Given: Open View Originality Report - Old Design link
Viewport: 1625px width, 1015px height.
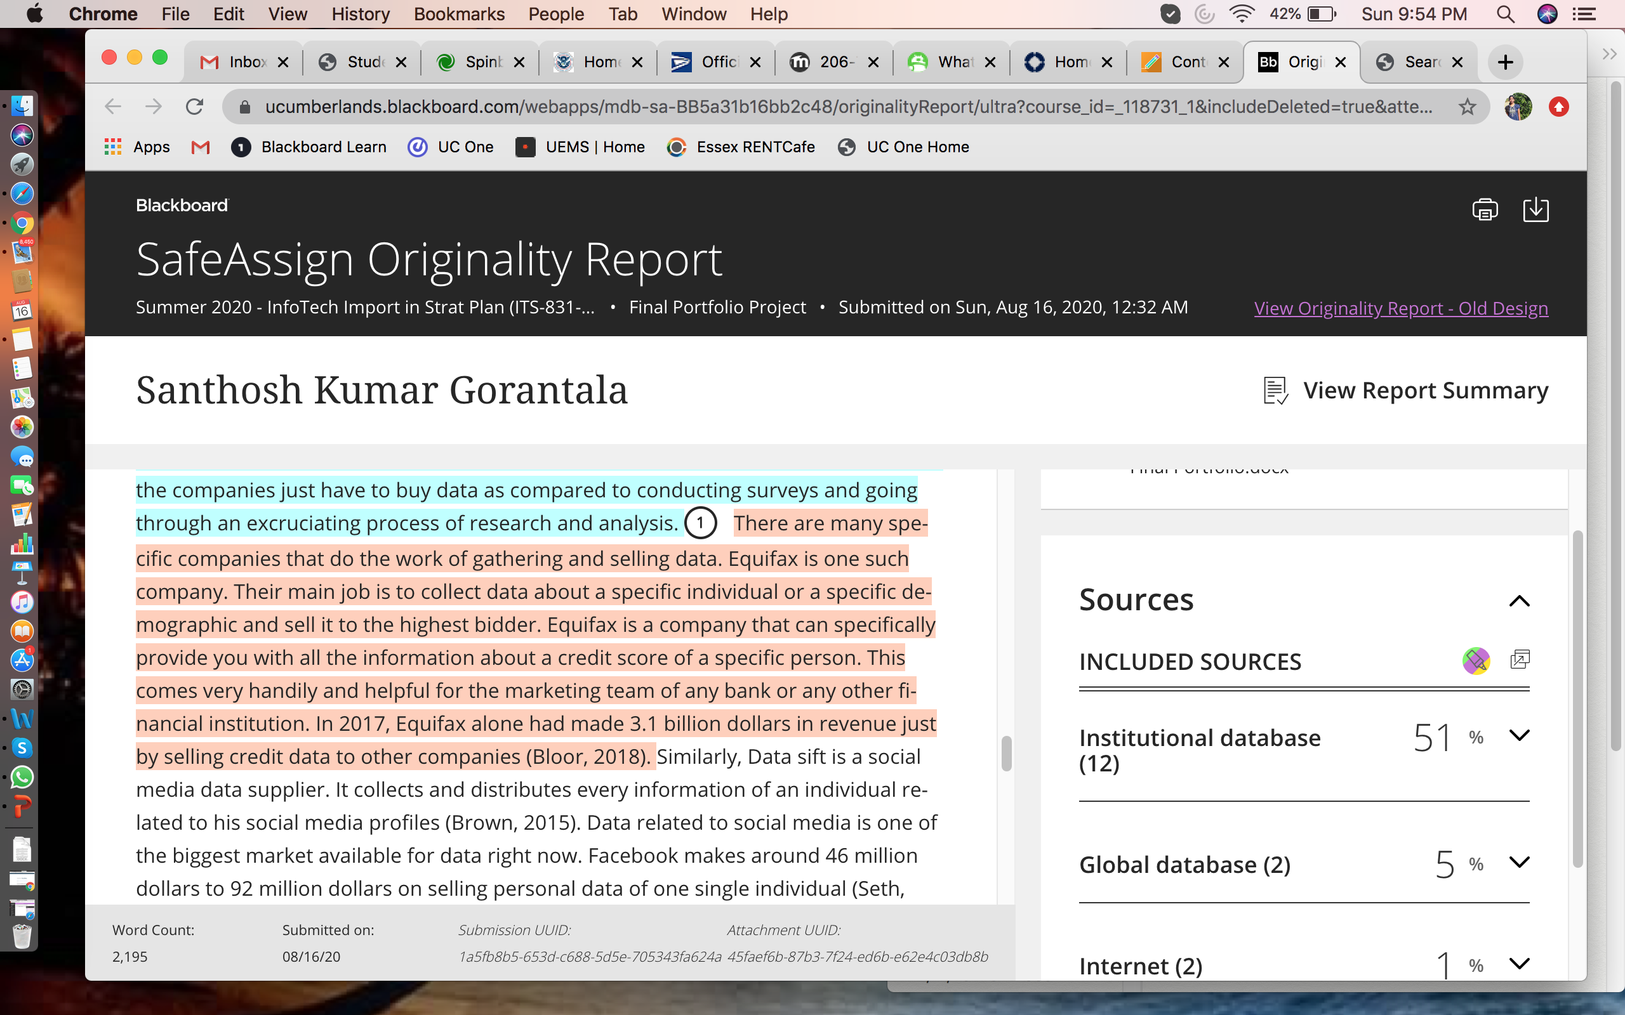Looking at the screenshot, I should click(1401, 308).
